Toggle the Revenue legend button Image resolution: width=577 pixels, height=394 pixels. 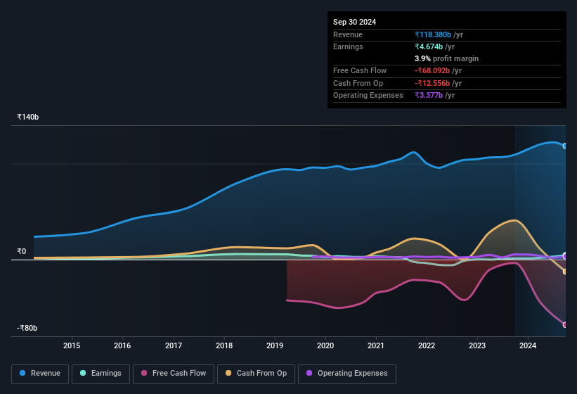click(40, 374)
